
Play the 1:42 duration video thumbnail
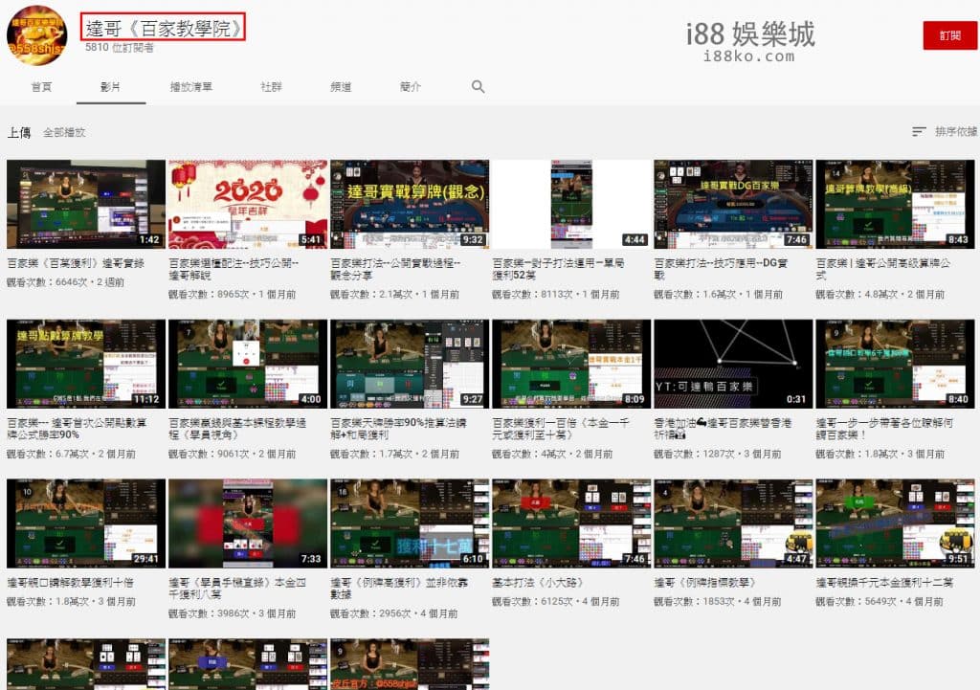click(86, 204)
